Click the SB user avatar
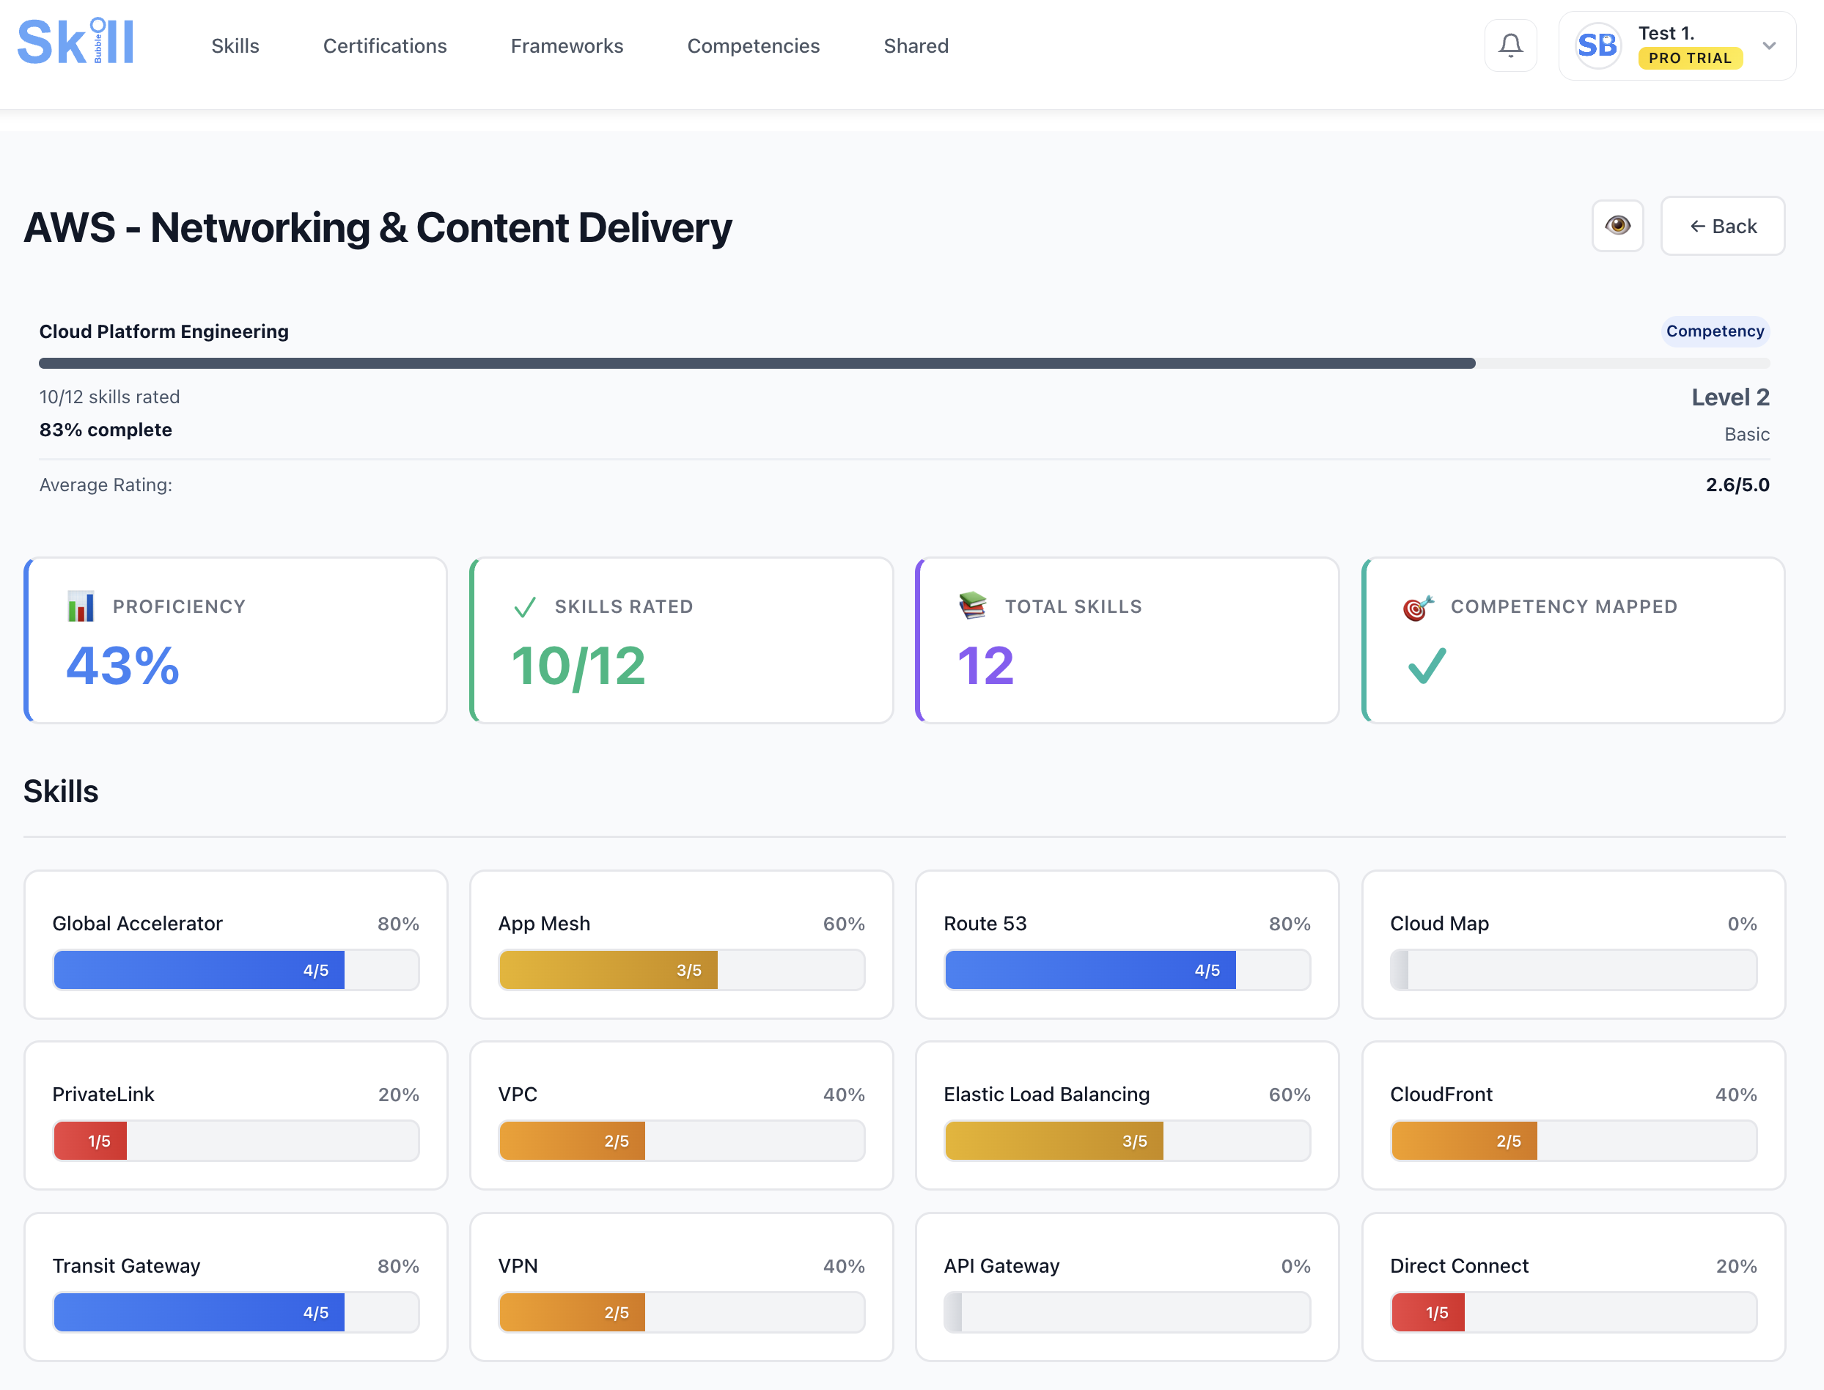Image resolution: width=1824 pixels, height=1390 pixels. point(1597,45)
